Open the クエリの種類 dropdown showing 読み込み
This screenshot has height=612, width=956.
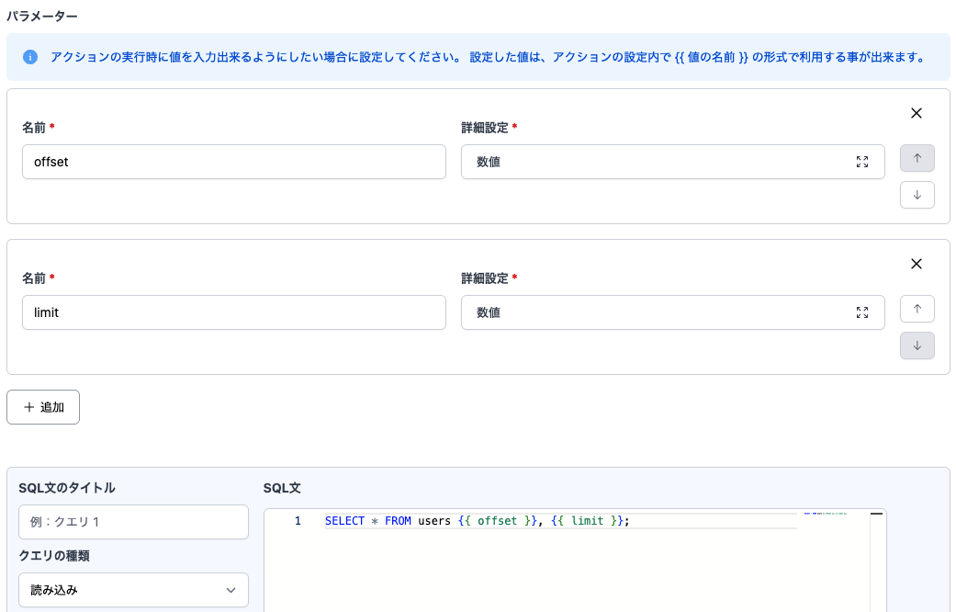[x=133, y=590]
